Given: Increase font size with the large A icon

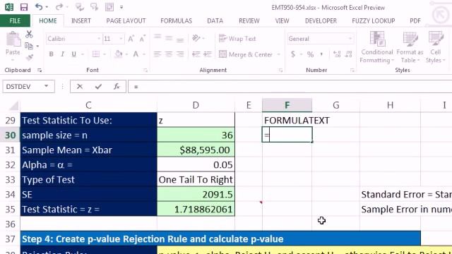Looking at the screenshot, I should point(131,39).
